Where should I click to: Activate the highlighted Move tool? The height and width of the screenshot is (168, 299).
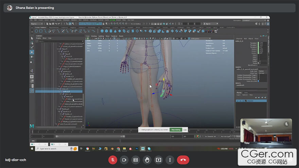[x=32, y=52]
